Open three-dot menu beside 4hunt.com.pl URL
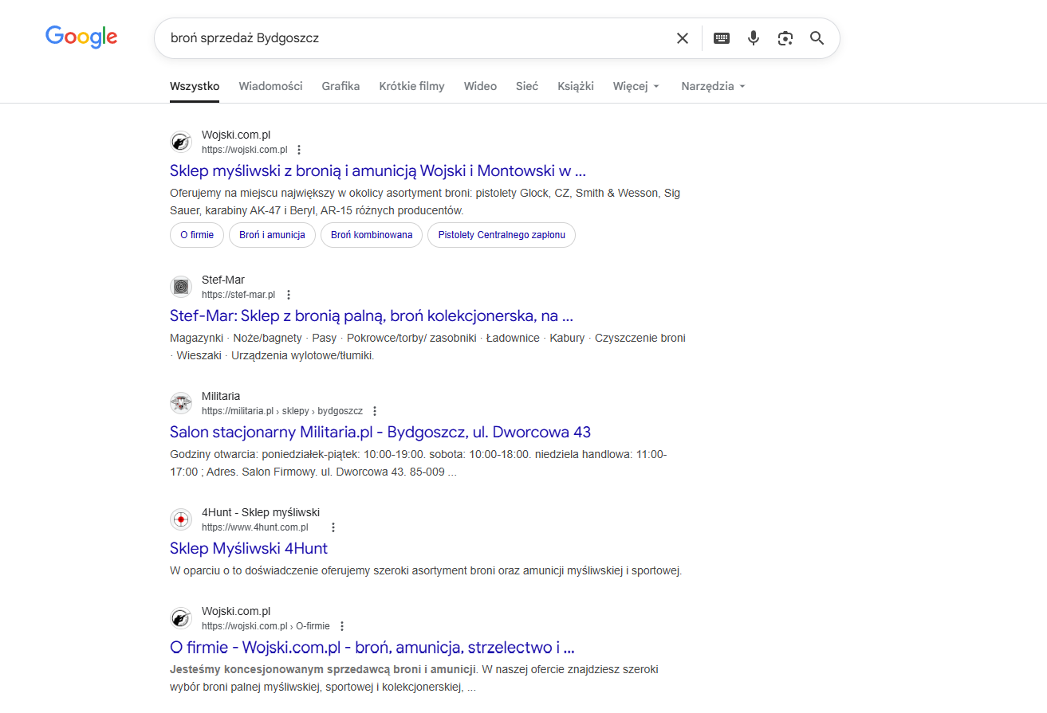Screen dimensions: 1047x713 [x=333, y=527]
